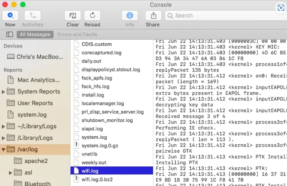Switch to Errors and Faults filter
The width and height of the screenshot is (287, 186).
(x=77, y=34)
